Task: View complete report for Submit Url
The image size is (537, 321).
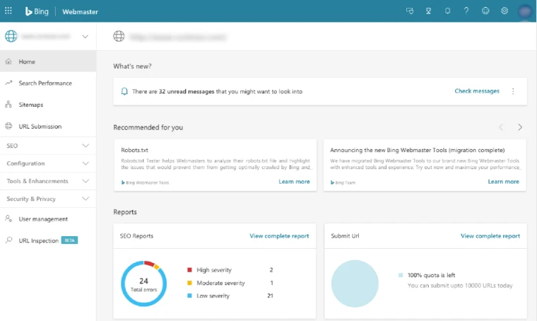Action: 490,235
